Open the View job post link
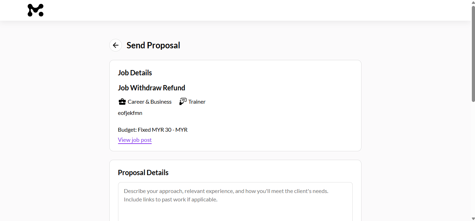The height and width of the screenshot is (221, 475). (135, 140)
